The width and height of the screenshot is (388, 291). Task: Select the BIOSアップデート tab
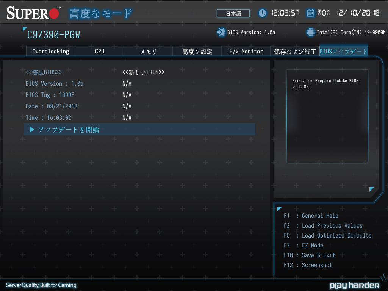click(x=344, y=51)
